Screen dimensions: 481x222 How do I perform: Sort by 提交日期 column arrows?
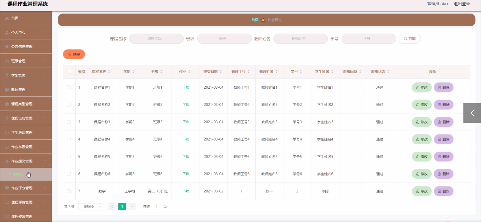221,72
